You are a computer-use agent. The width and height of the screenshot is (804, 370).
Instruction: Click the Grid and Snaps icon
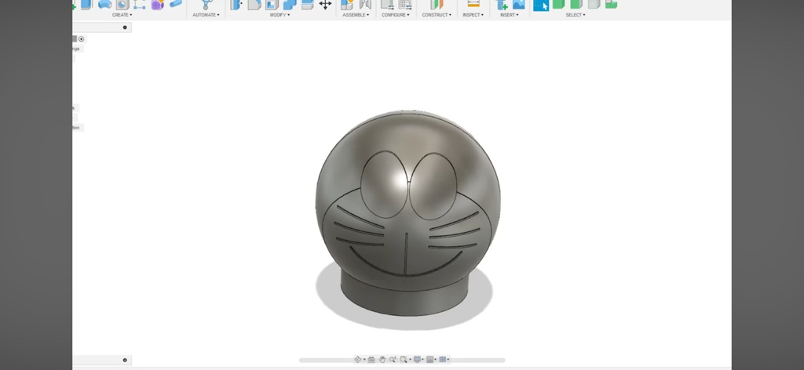429,360
